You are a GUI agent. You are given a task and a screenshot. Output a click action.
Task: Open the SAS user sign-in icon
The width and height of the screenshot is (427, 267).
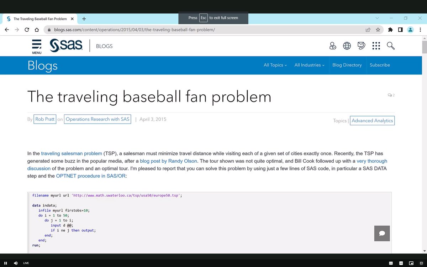click(333, 46)
